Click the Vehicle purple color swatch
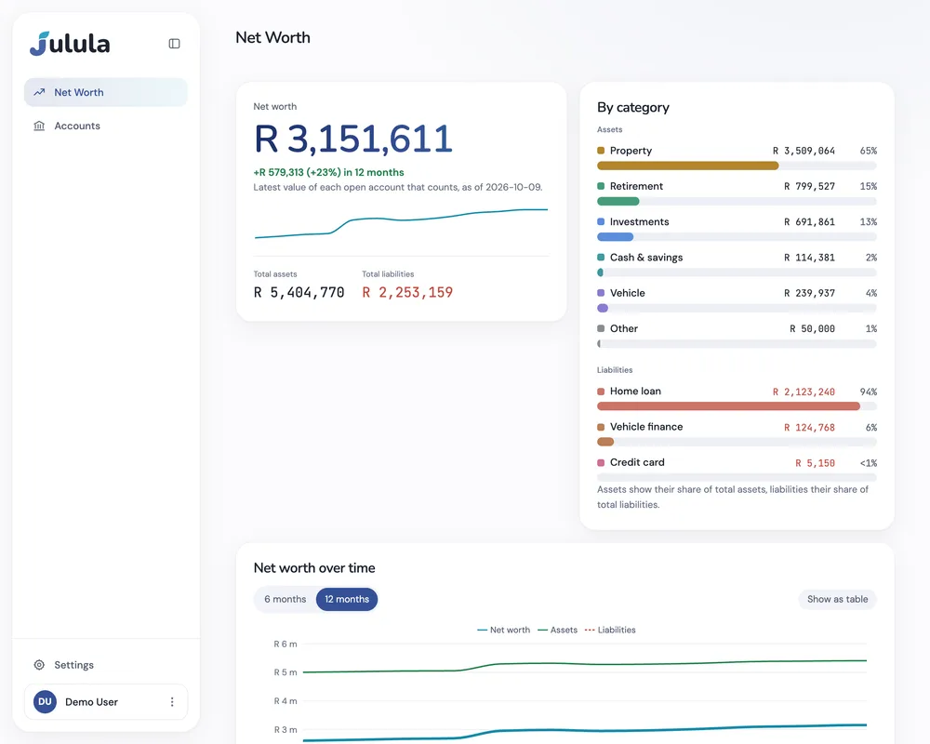930x744 pixels. click(x=601, y=293)
